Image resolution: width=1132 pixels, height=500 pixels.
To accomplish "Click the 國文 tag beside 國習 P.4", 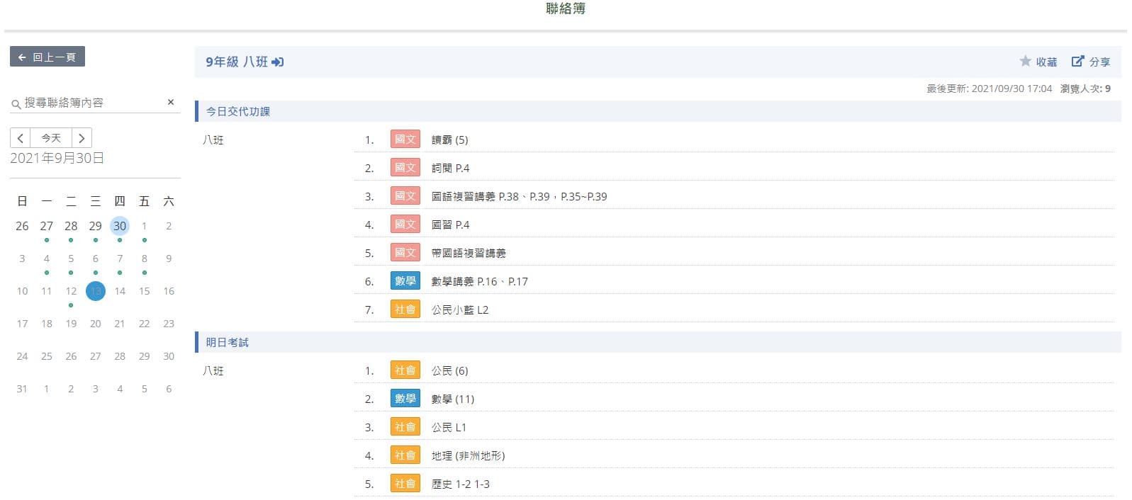I will 405,225.
